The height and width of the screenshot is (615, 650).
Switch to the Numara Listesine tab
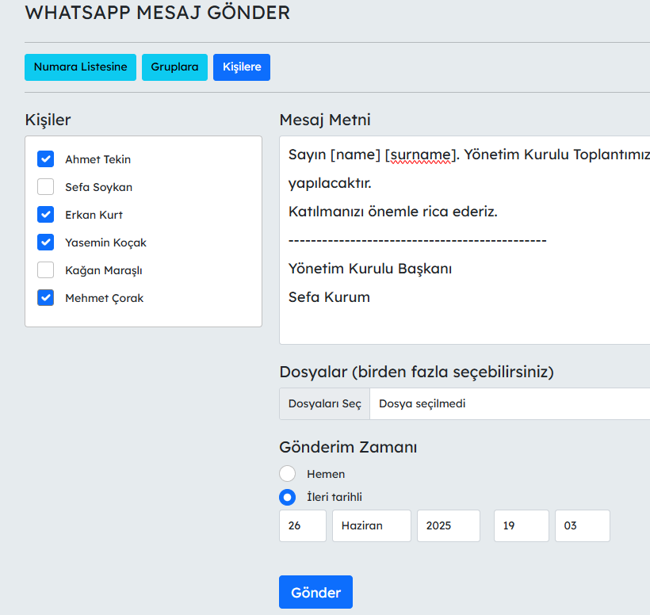coord(80,67)
